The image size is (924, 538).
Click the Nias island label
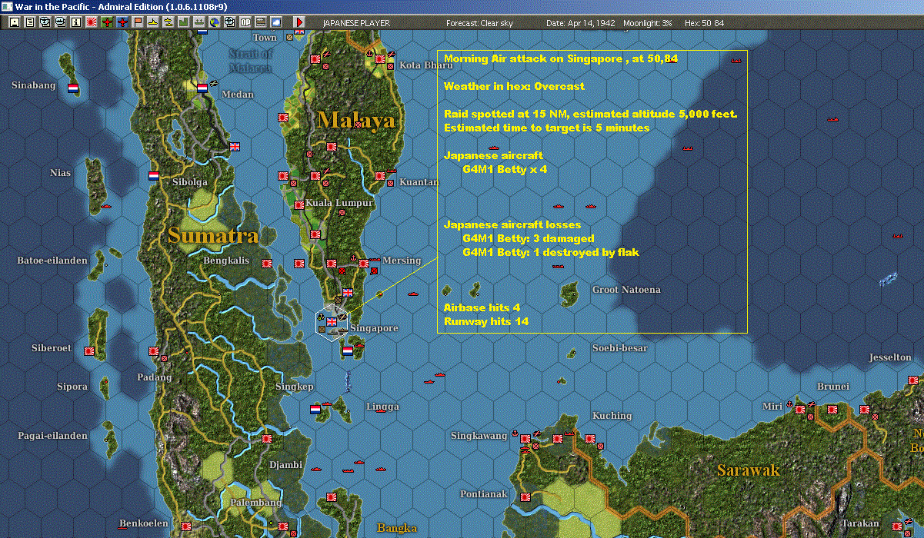(60, 173)
